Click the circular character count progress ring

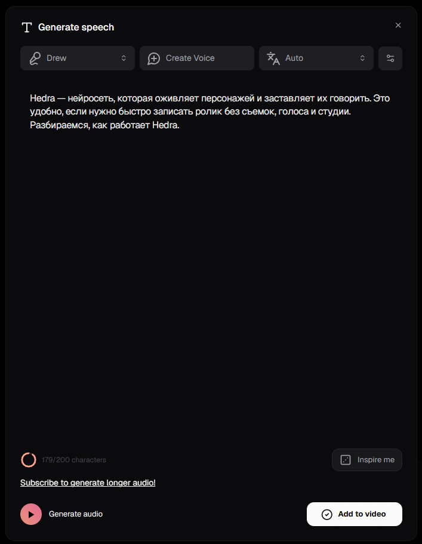(x=29, y=460)
